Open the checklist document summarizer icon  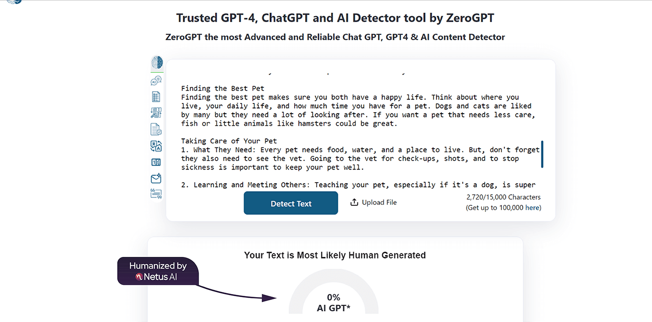(x=156, y=96)
